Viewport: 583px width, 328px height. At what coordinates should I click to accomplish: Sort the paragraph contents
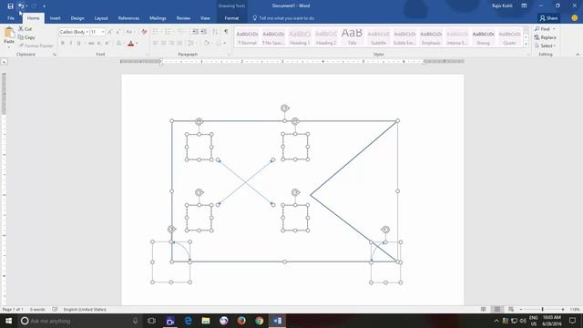[x=215, y=32]
